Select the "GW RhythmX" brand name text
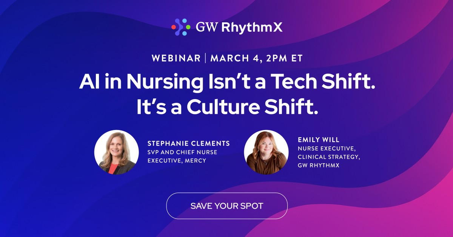 pyautogui.click(x=239, y=27)
